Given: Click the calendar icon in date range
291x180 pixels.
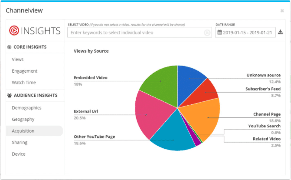Looking at the screenshot, I should (219, 32).
